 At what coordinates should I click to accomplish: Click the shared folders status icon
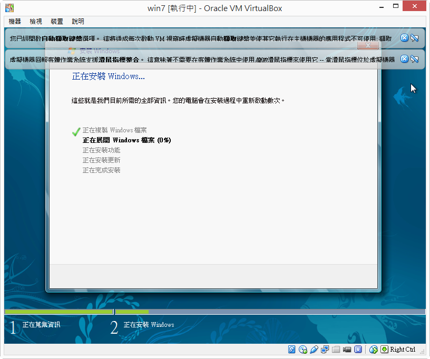pos(336,349)
